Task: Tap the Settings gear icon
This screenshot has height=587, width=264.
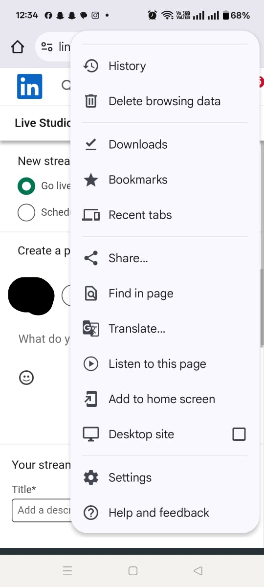Action: point(91,477)
